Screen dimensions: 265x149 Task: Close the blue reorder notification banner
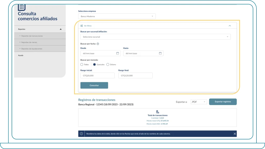click(x=235, y=134)
